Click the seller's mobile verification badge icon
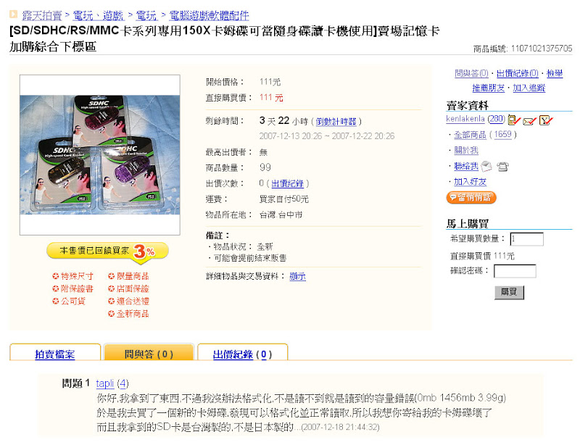This screenshot has width=580, height=445. (514, 120)
